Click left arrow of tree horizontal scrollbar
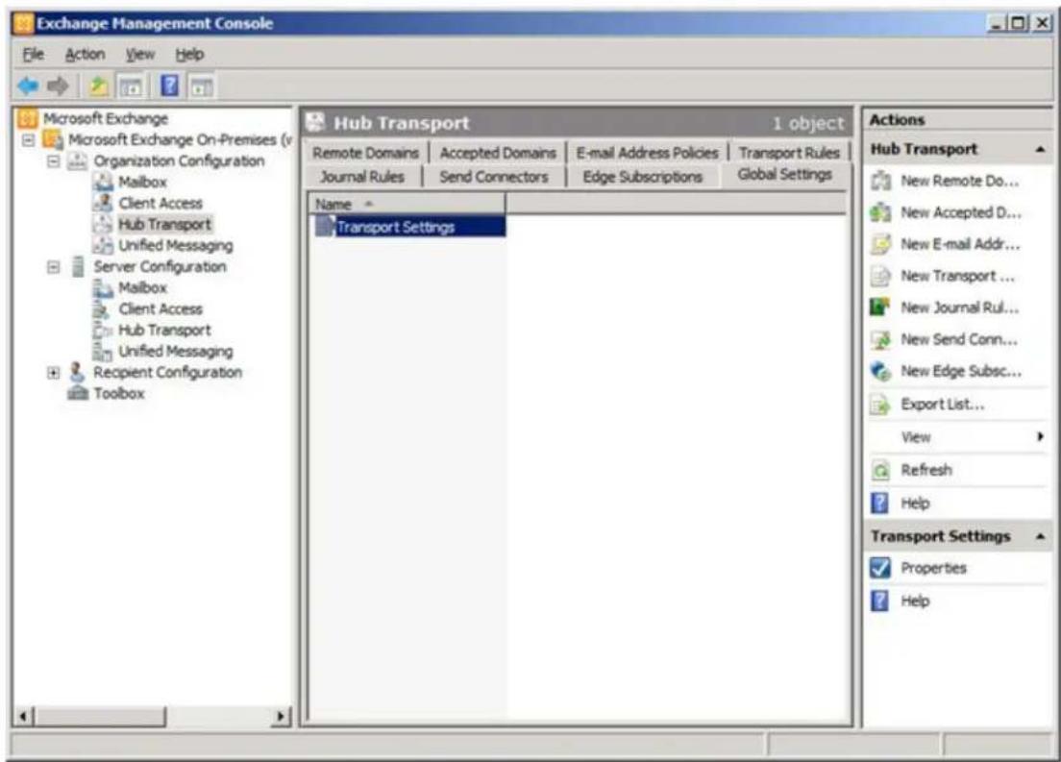Screen dimensions: 1061x762 coord(24,716)
